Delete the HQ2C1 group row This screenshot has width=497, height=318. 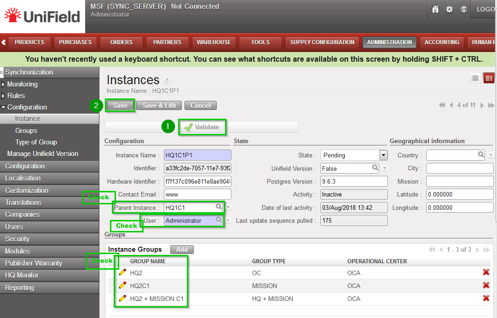pyautogui.click(x=486, y=285)
